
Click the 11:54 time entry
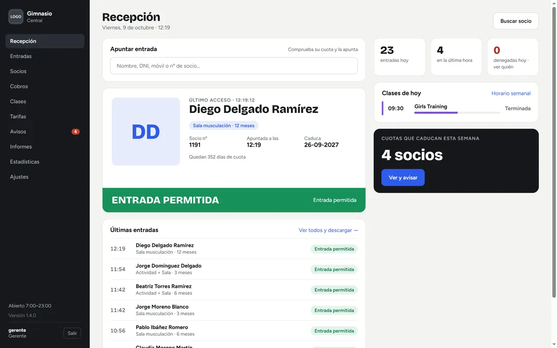click(x=118, y=269)
